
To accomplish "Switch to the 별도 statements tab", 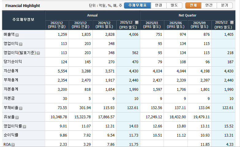I will (x=174, y=6).
